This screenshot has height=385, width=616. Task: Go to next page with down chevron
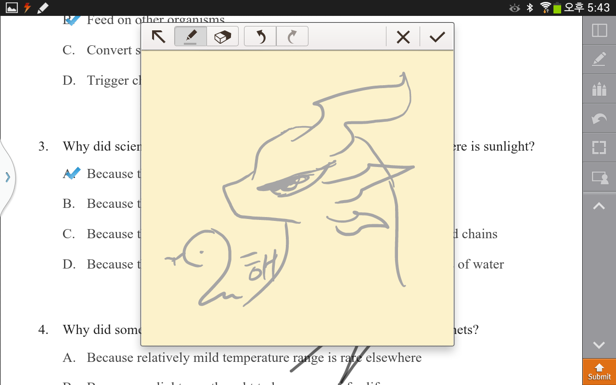(x=599, y=345)
